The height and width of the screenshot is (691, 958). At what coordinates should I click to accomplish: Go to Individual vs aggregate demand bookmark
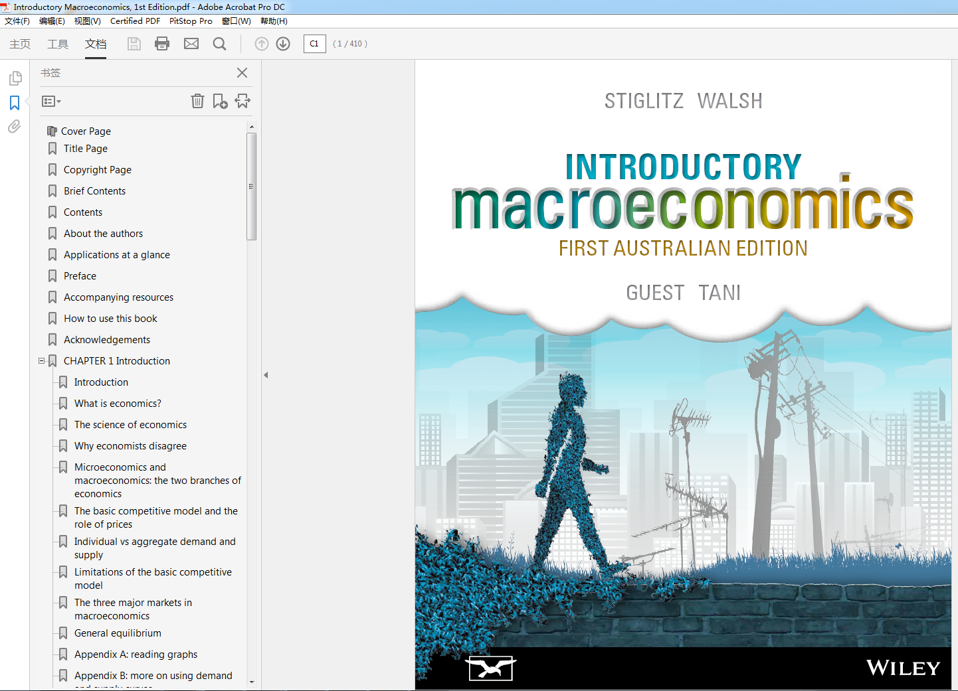155,548
